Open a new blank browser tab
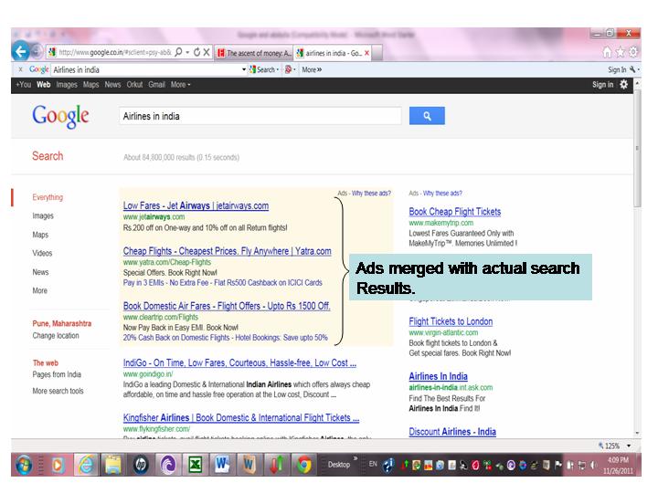The height and width of the screenshot is (493, 658). [377, 53]
